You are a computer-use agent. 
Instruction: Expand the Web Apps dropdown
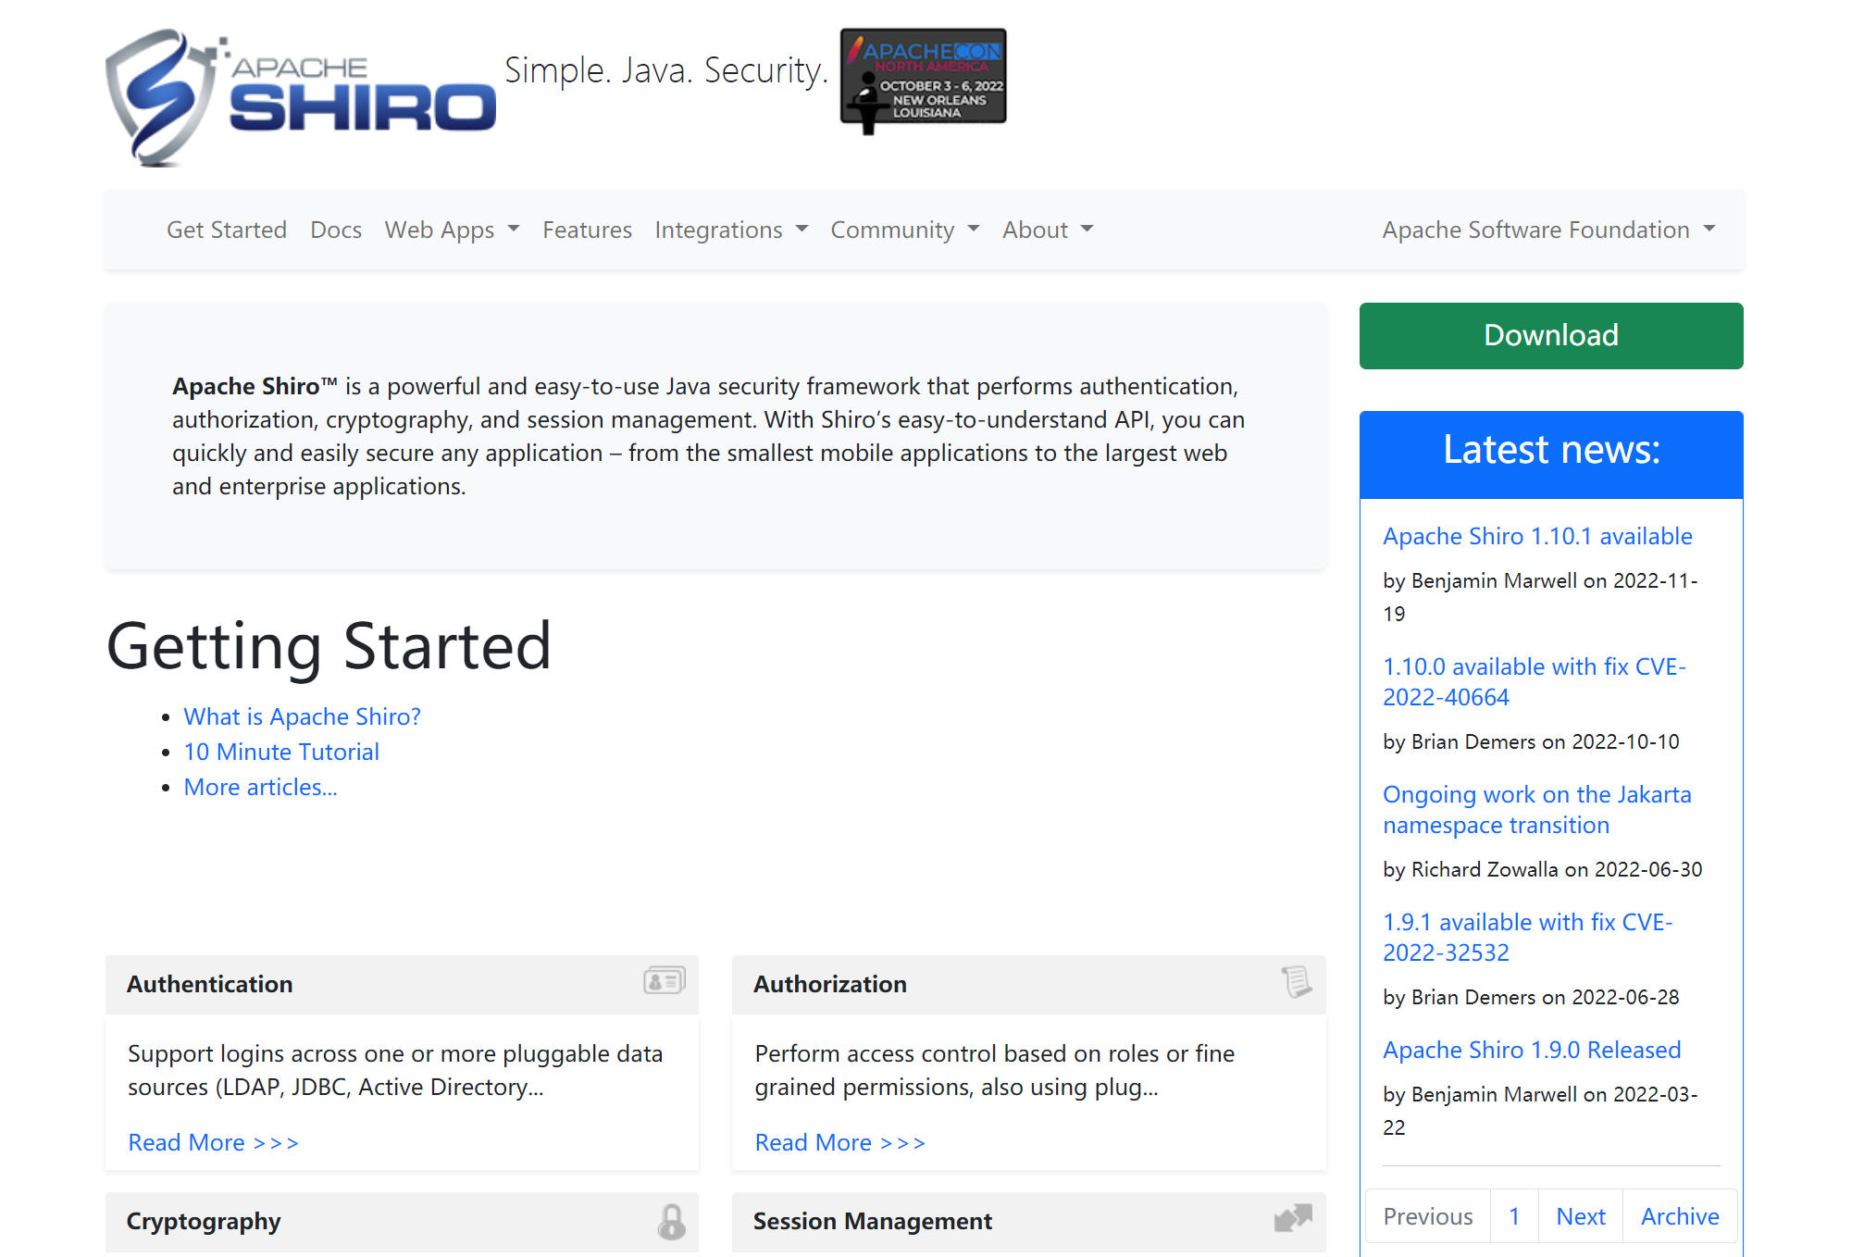click(452, 230)
